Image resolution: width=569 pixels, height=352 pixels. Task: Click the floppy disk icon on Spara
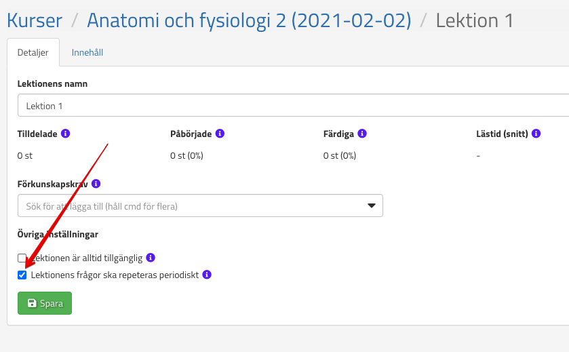click(32, 303)
